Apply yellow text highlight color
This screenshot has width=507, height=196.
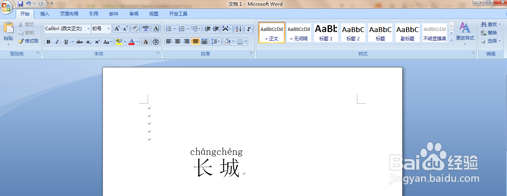[119, 42]
